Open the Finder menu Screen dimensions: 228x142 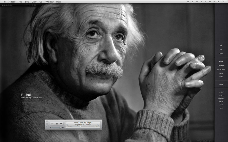coord(12,2)
